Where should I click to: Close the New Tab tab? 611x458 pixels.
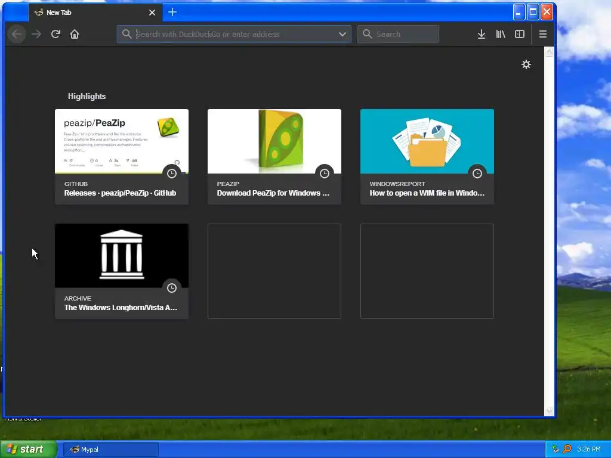(152, 13)
